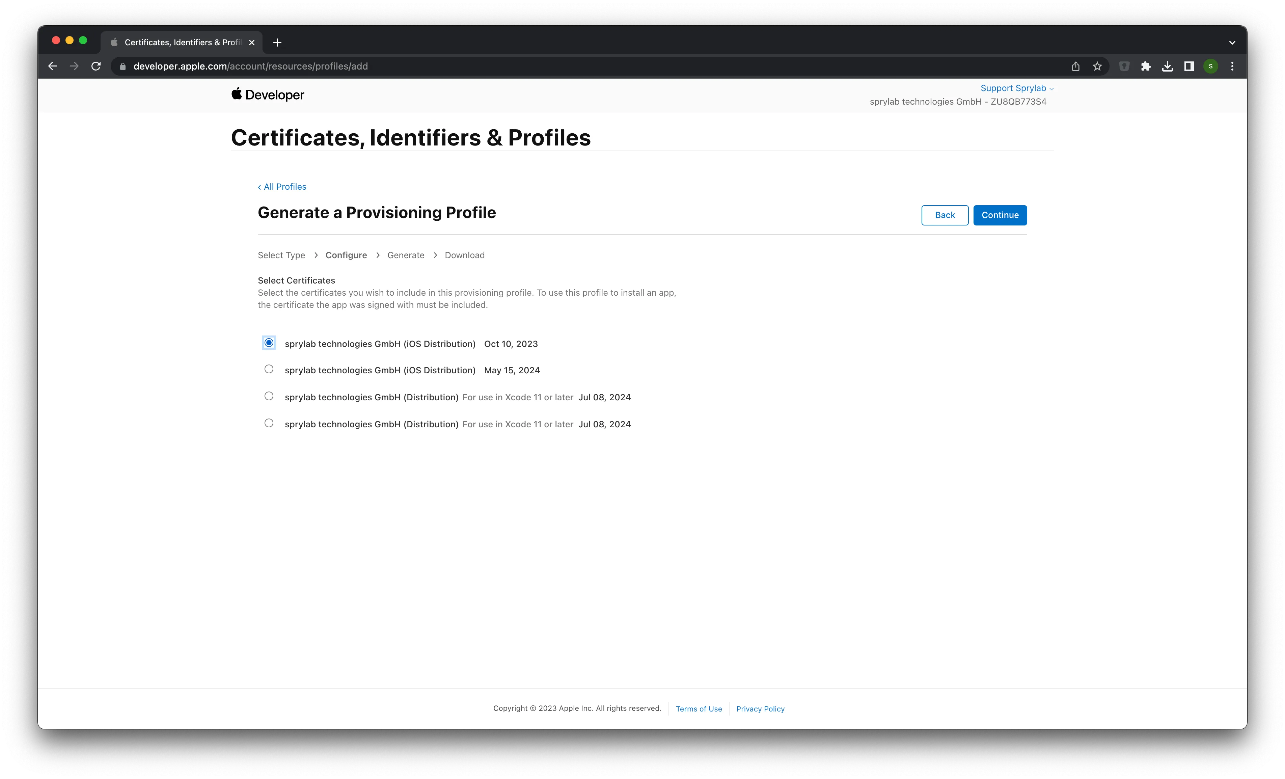Reload the page with the refresh icon
The width and height of the screenshot is (1285, 779).
(96, 66)
